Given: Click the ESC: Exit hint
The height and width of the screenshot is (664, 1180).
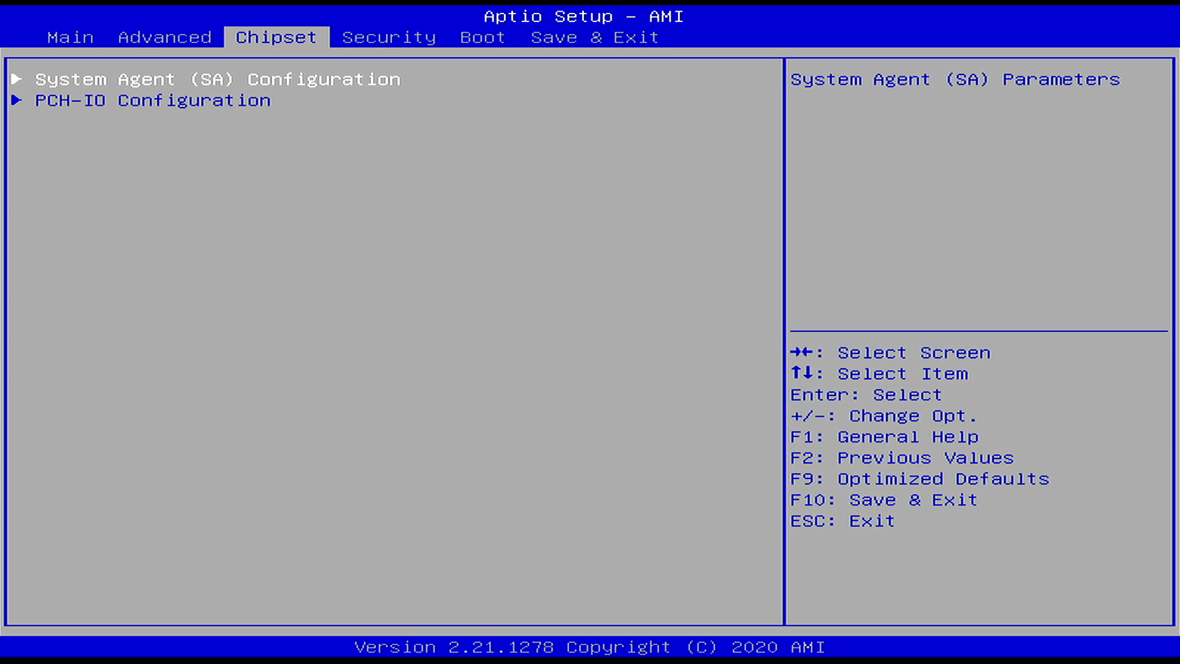Looking at the screenshot, I should 842,521.
